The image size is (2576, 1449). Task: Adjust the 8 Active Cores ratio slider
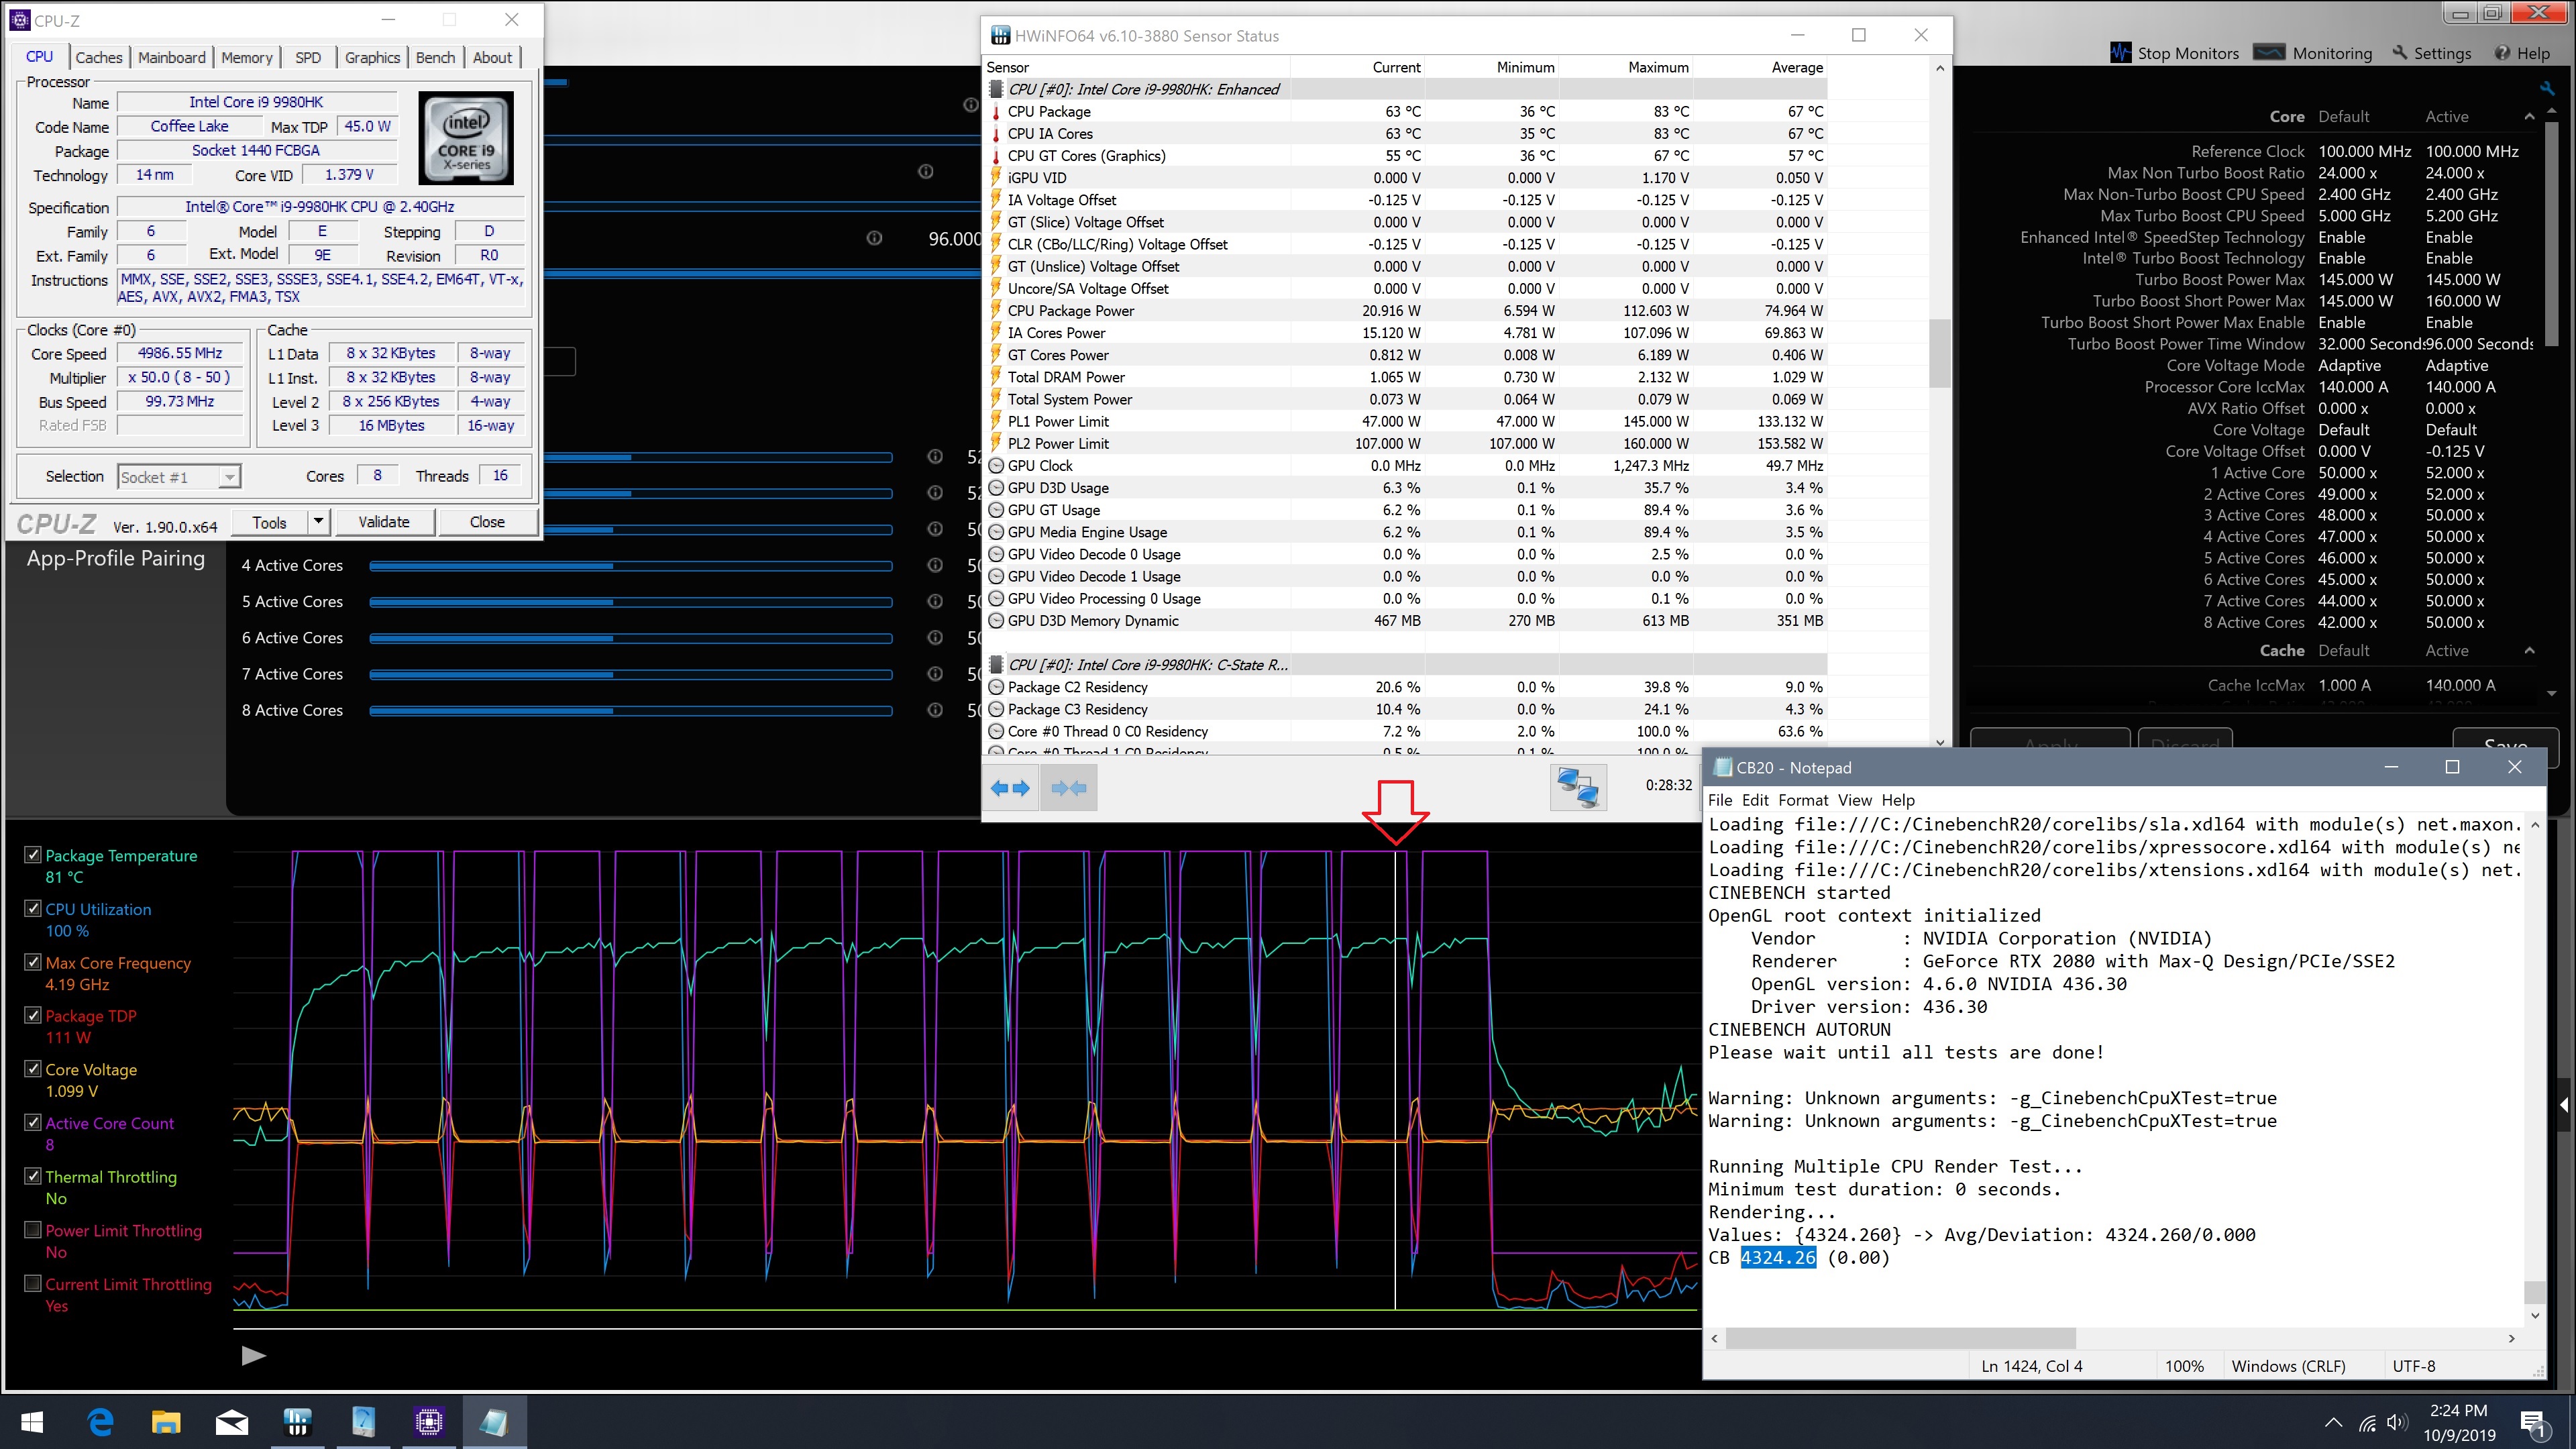[630, 710]
